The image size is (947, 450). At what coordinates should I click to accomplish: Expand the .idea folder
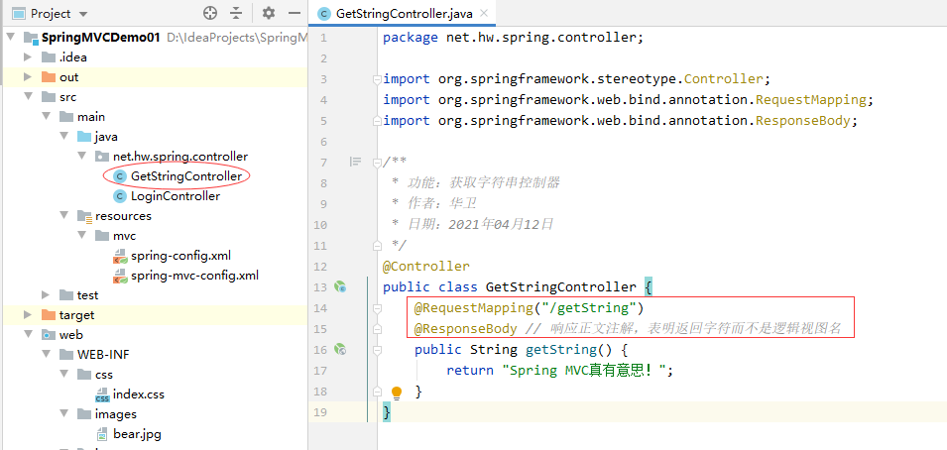28,57
